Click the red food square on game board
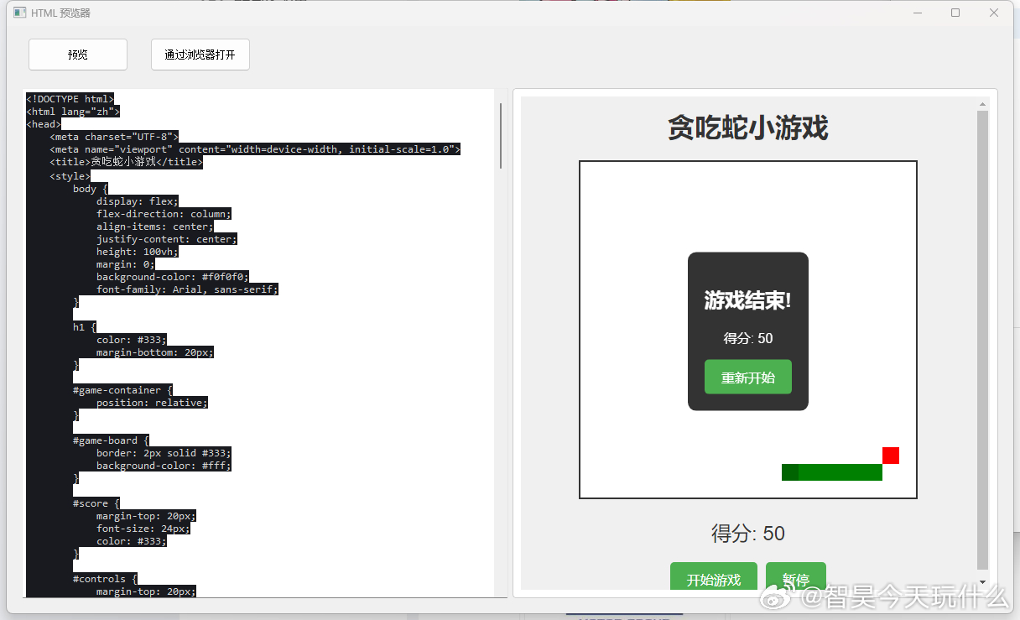Image resolution: width=1020 pixels, height=620 pixels. (891, 456)
